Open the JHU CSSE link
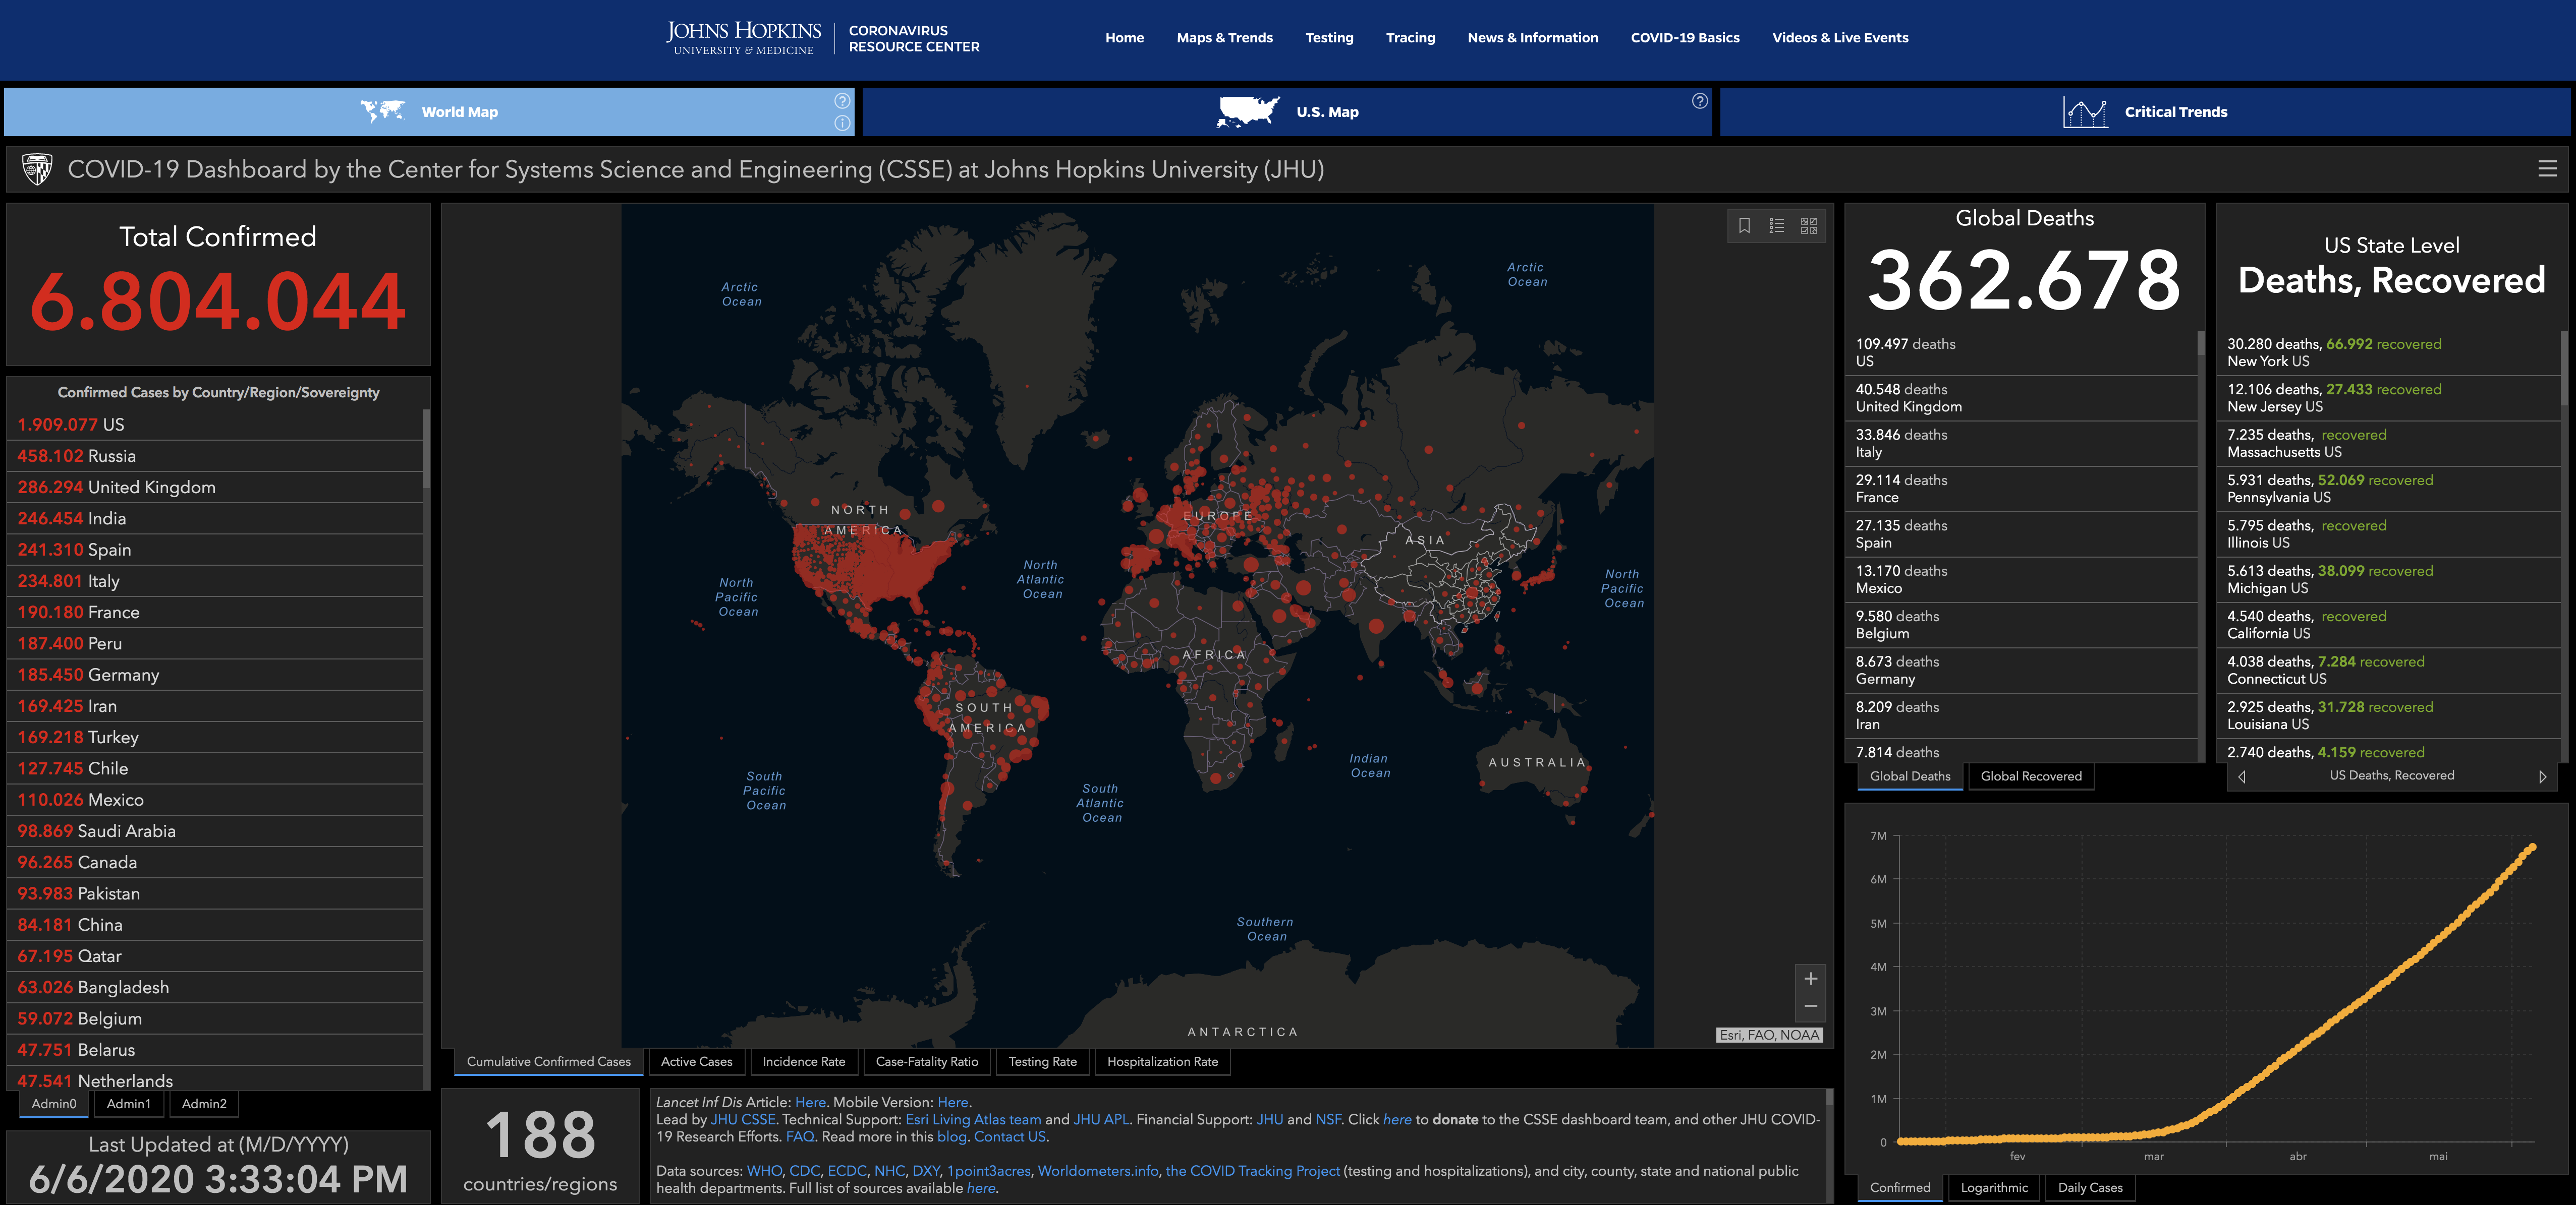The image size is (2576, 1205). click(x=742, y=1119)
